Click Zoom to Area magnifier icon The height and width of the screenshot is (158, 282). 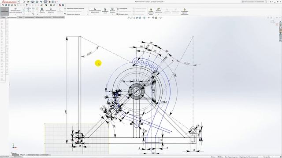[131, 18]
